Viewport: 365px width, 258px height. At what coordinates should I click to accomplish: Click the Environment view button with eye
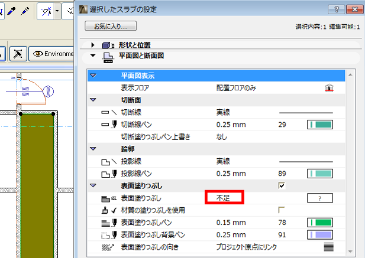tap(51, 54)
